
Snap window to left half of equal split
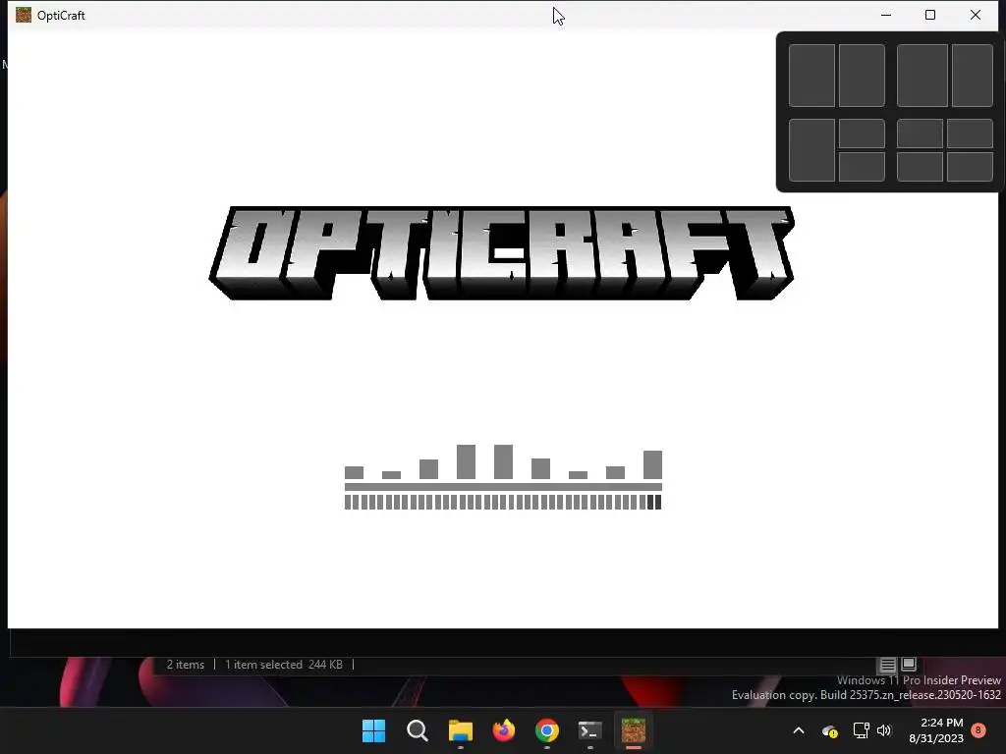tap(811, 76)
